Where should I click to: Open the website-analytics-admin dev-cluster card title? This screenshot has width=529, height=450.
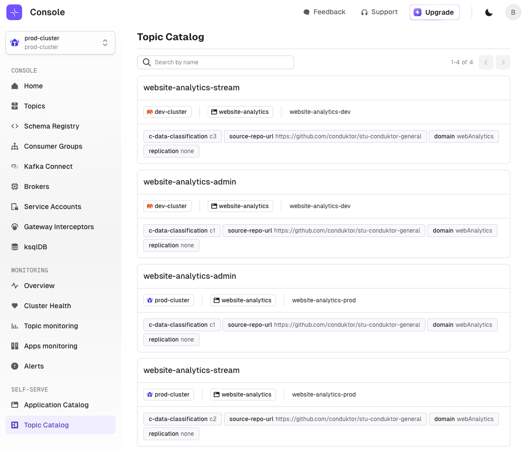[x=190, y=182]
